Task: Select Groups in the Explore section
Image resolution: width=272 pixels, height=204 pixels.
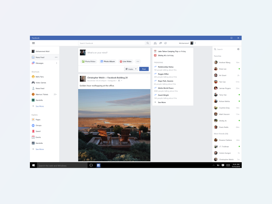Action: pyautogui.click(x=38, y=125)
